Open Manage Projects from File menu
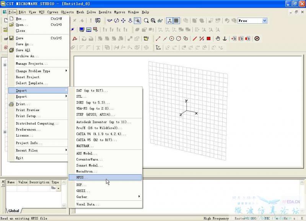This screenshot has width=306, height=221. point(39,64)
